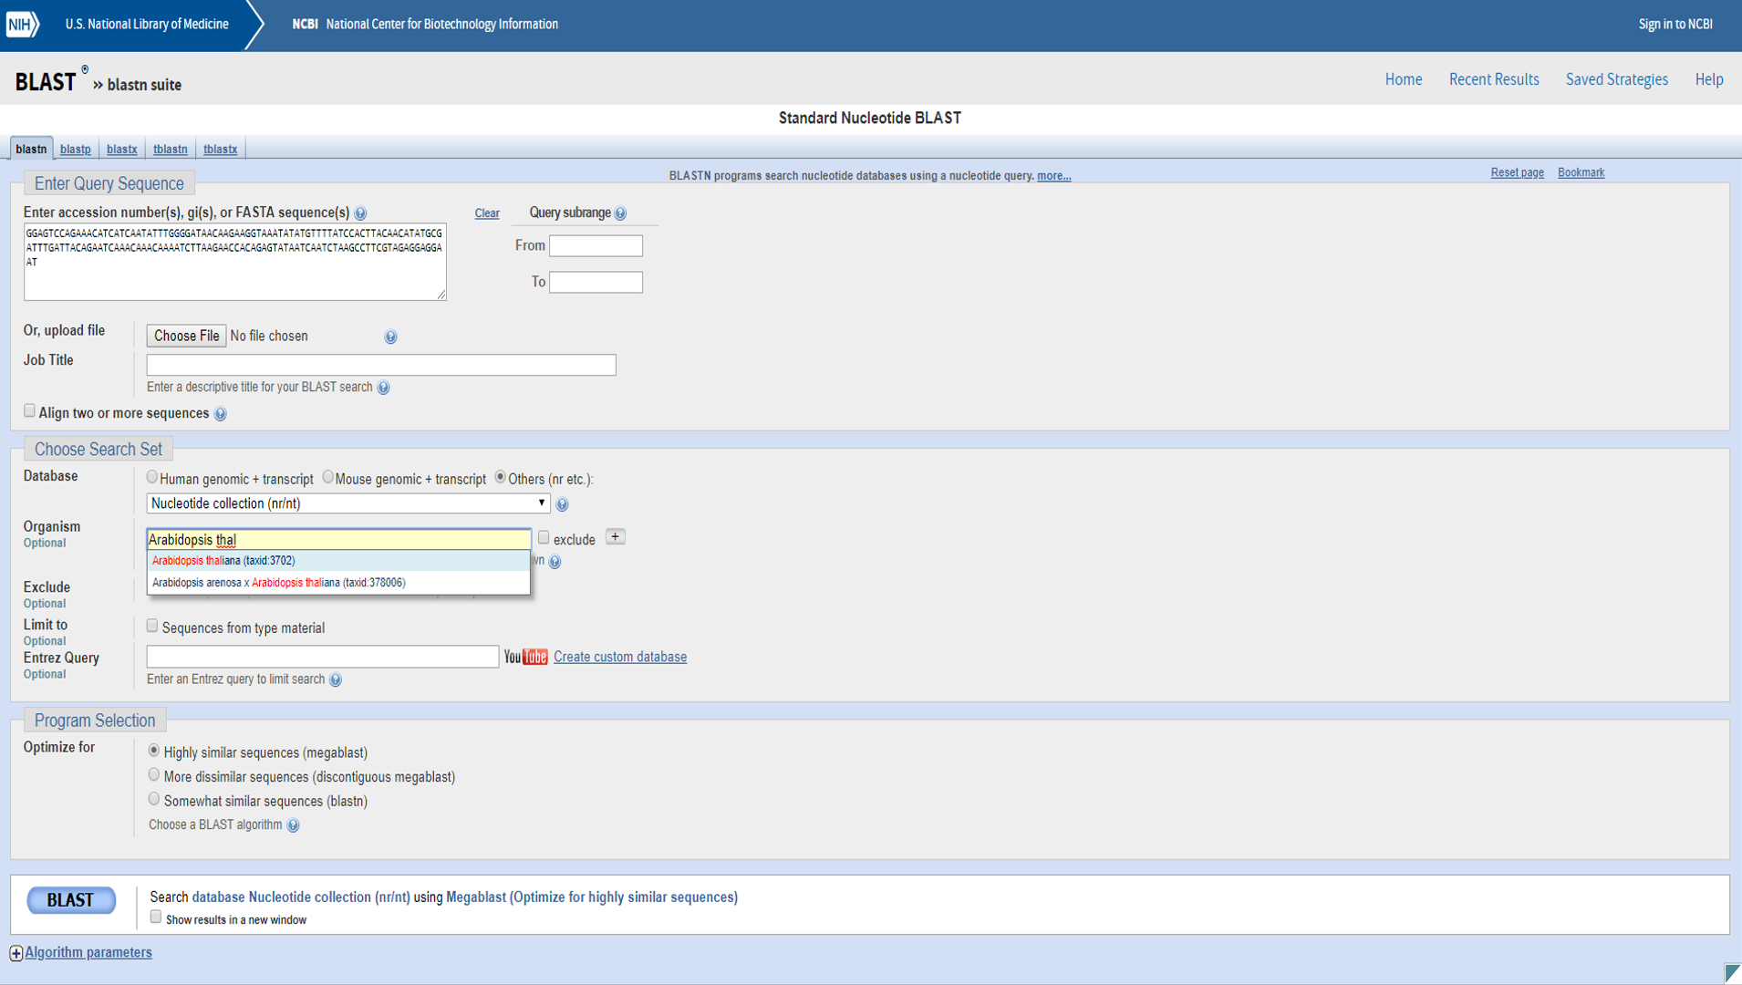Click help icon beside database dropdown

click(x=562, y=504)
